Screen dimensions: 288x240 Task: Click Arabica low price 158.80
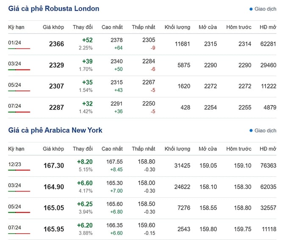click(x=147, y=161)
